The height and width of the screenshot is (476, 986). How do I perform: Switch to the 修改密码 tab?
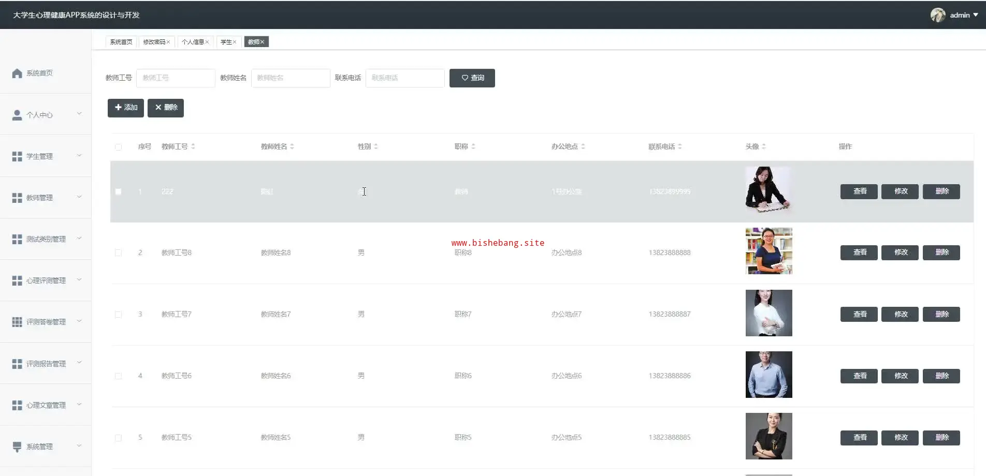(154, 42)
